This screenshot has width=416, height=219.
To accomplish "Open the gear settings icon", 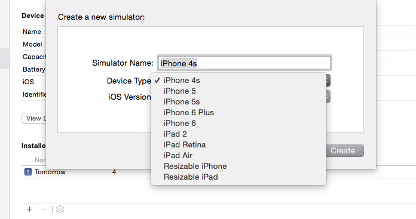I will [60, 209].
